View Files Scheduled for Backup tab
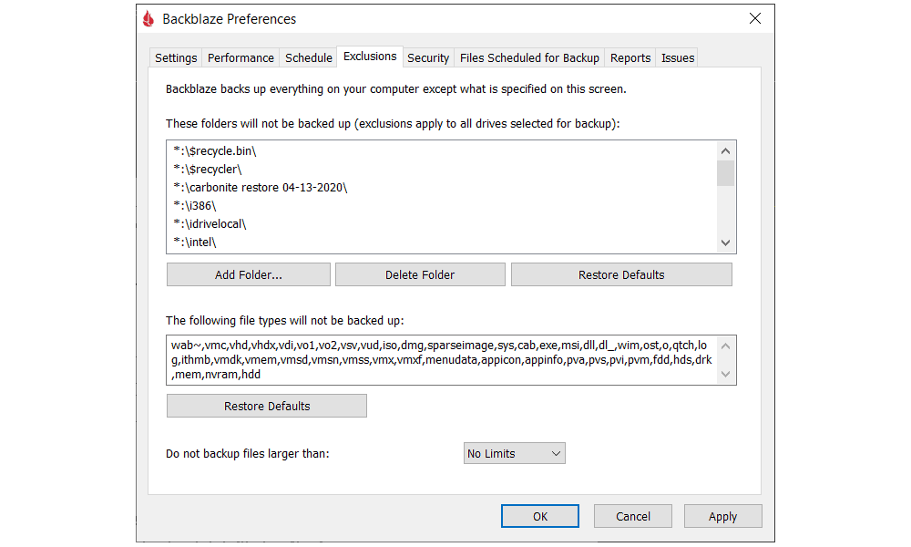 point(529,58)
